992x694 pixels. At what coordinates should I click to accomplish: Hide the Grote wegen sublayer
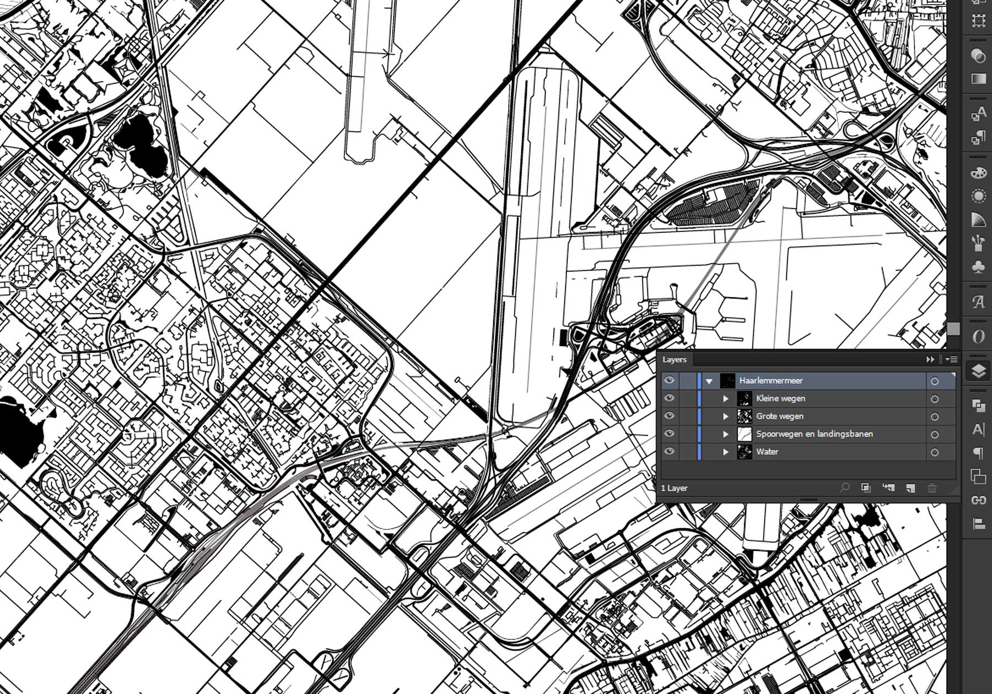pos(669,416)
